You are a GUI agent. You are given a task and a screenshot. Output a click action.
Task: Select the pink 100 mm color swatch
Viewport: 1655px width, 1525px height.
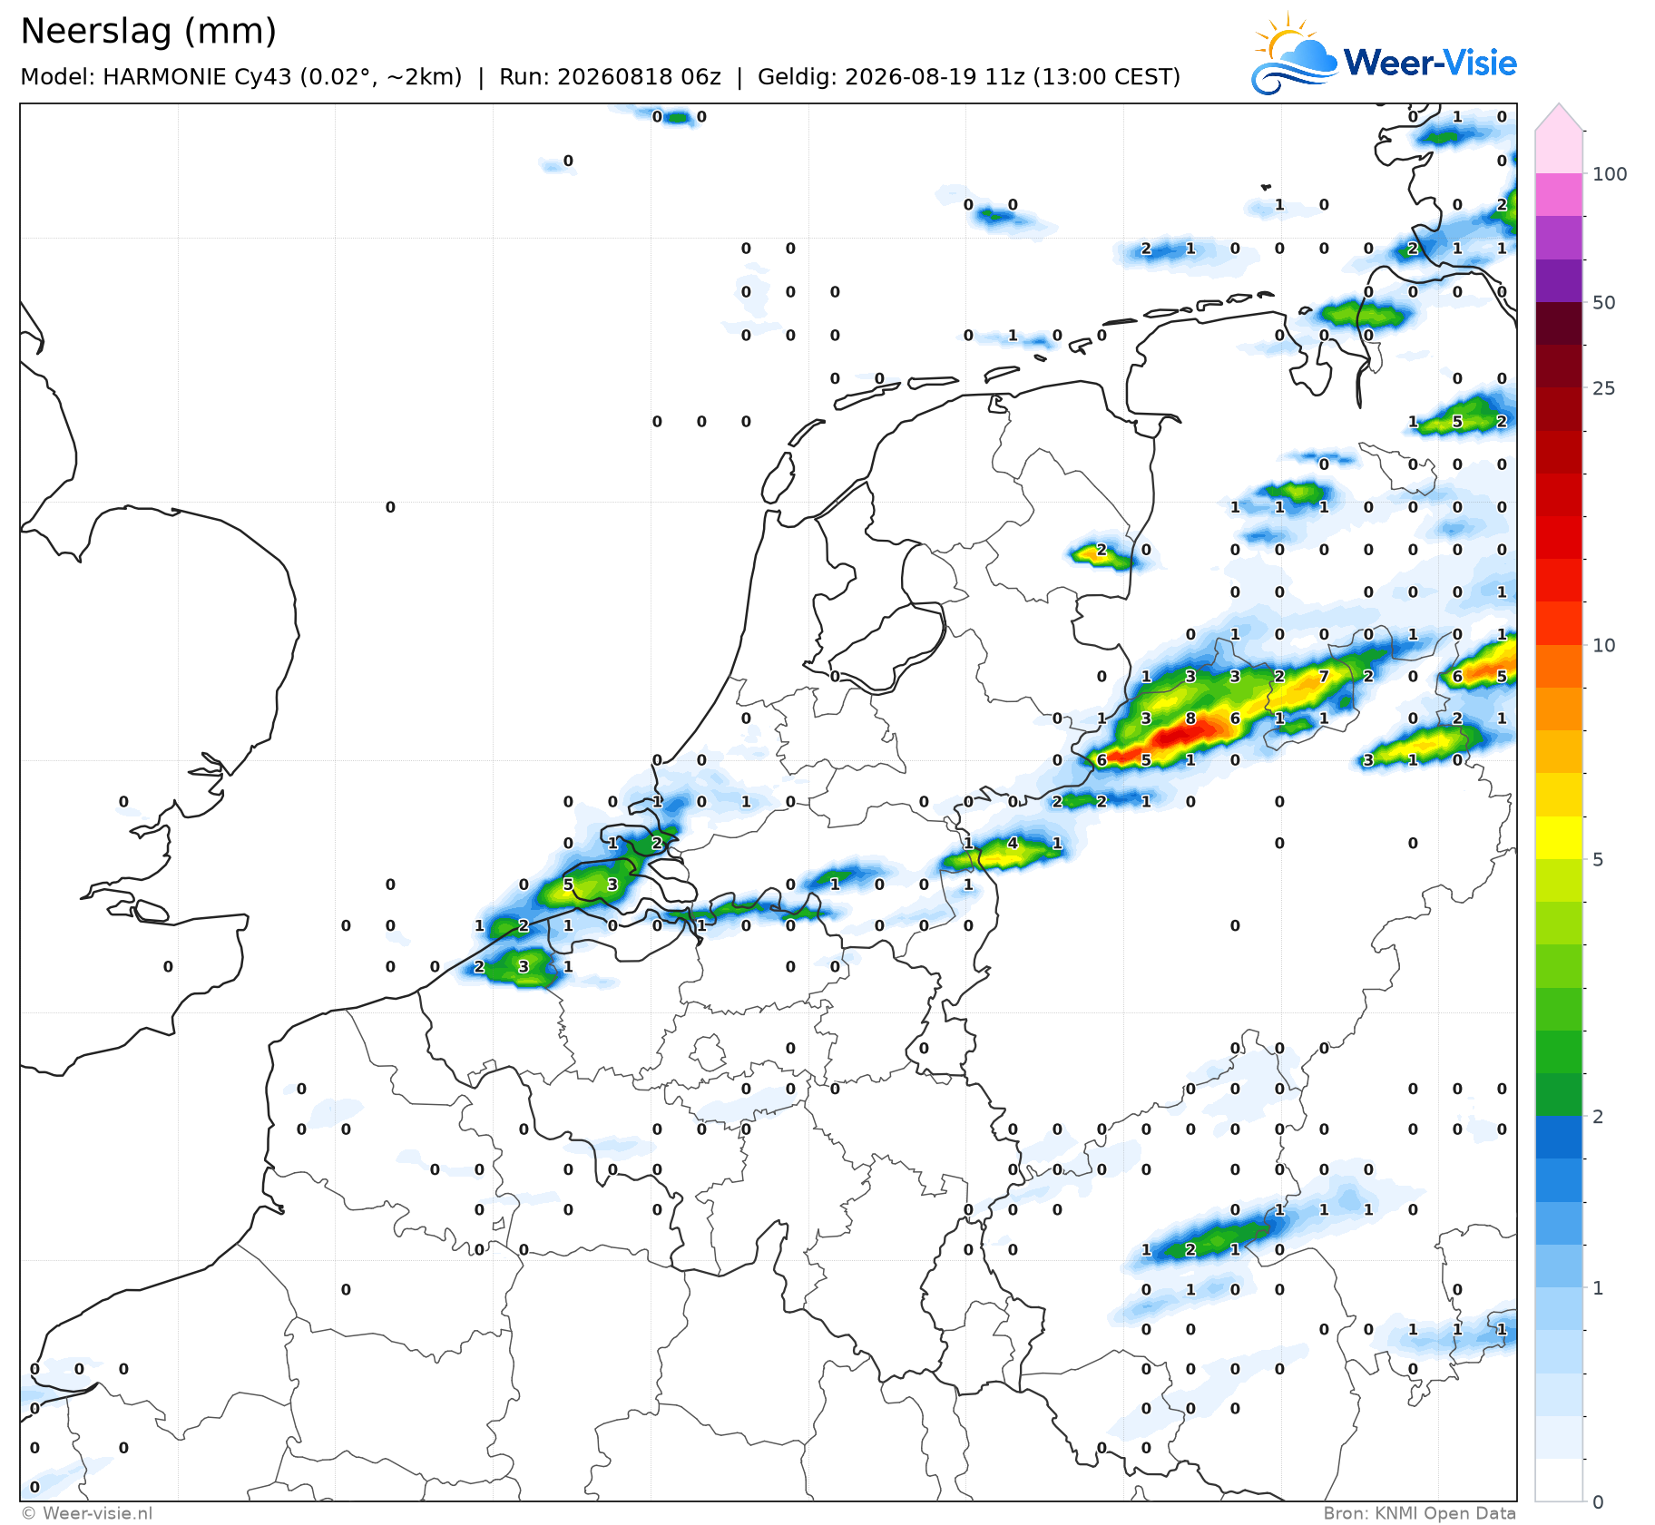tap(1559, 195)
